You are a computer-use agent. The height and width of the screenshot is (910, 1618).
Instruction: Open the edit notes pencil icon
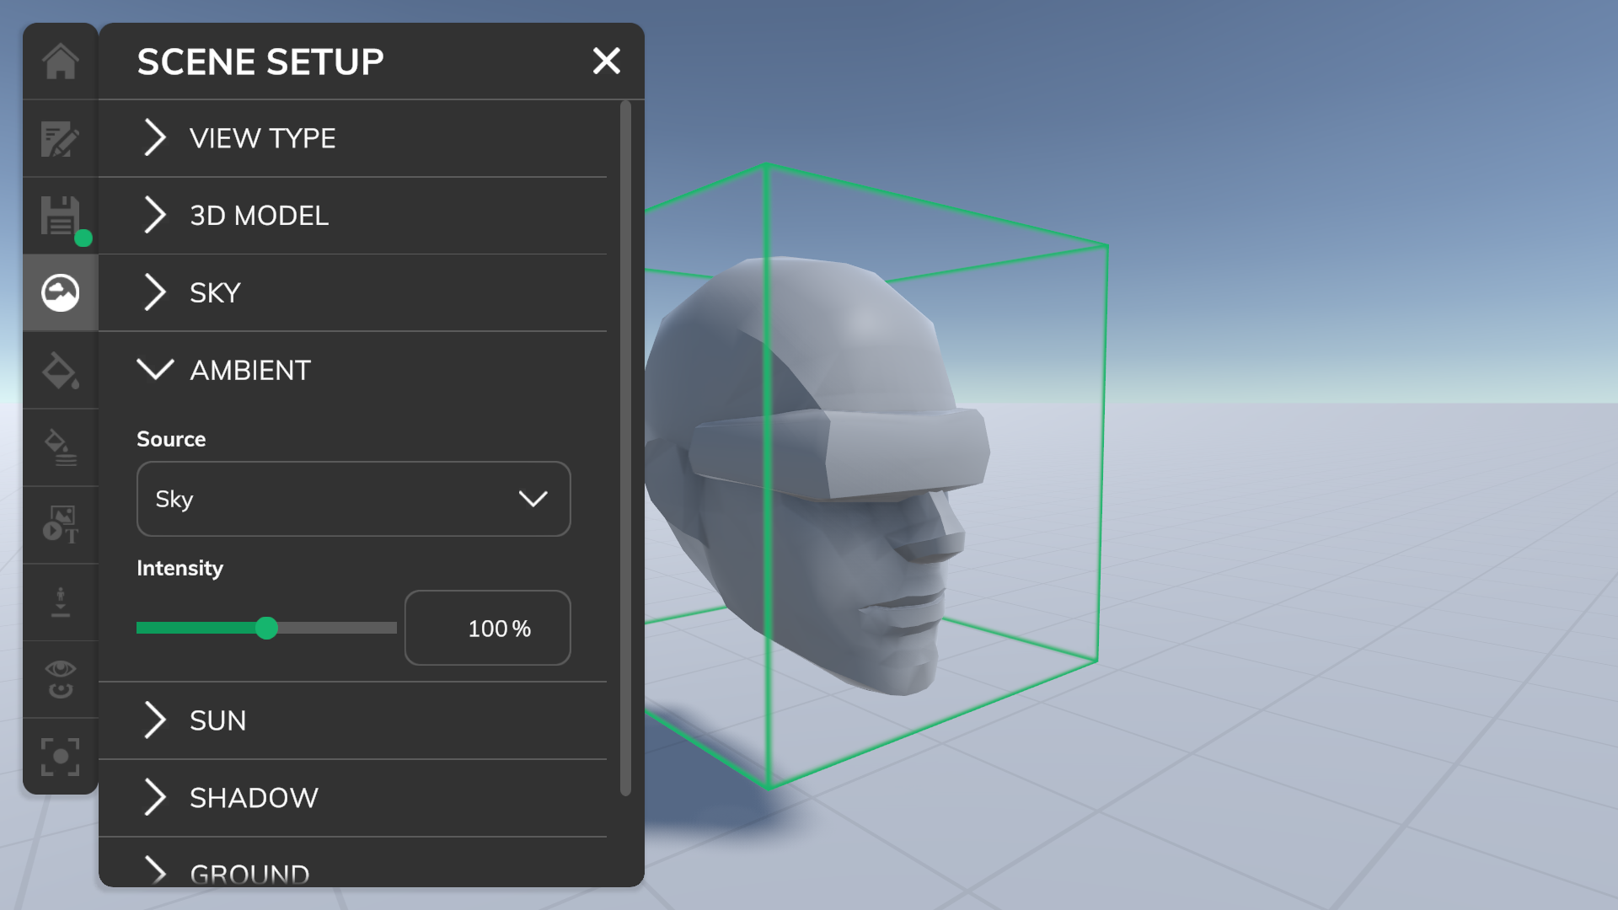(x=61, y=139)
